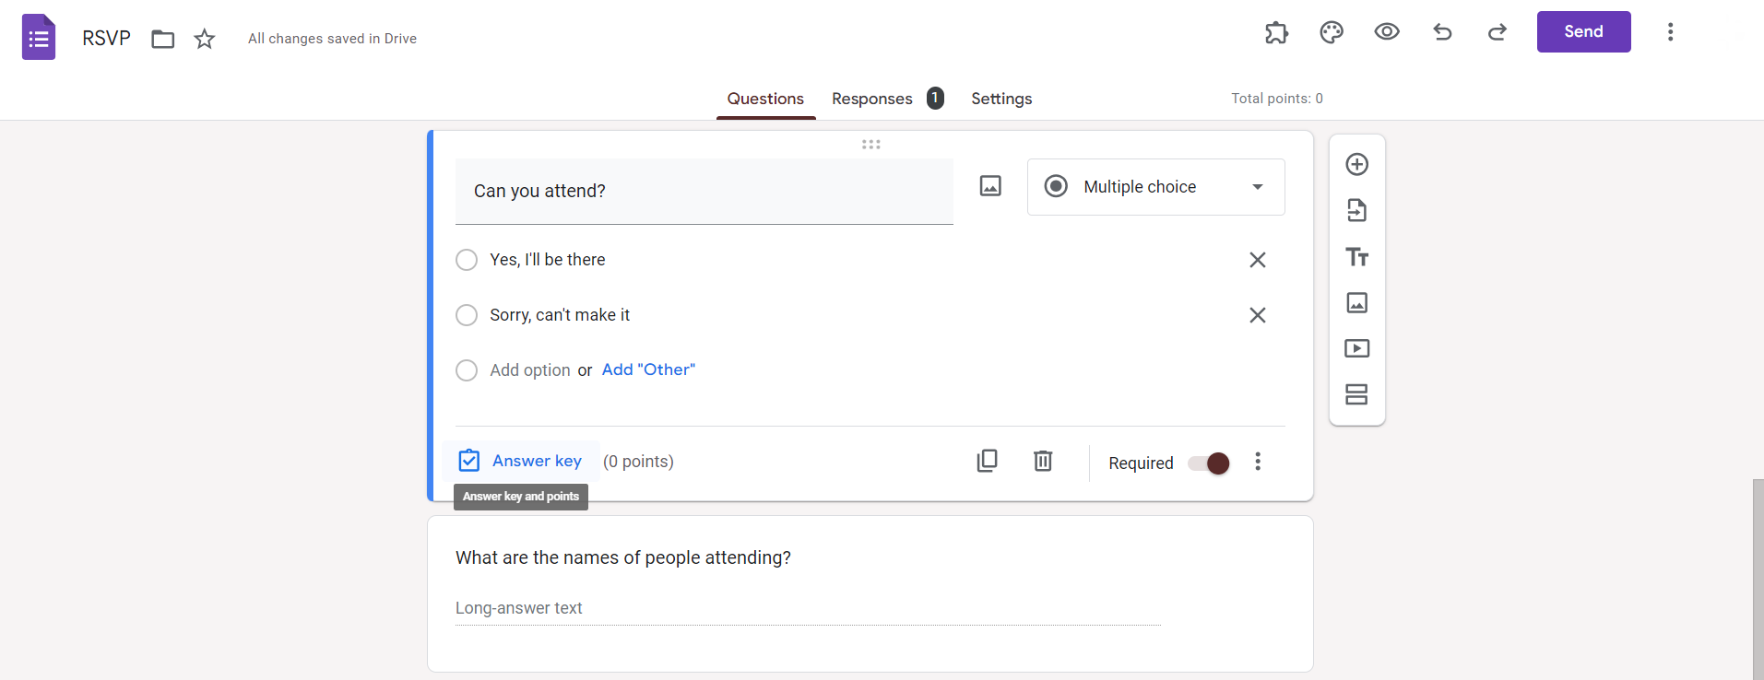The image size is (1764, 680).
Task: Add title and description from sidebar
Action: point(1356,257)
